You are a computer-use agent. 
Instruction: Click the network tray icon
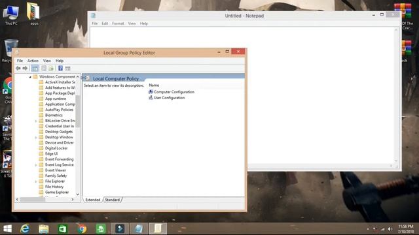[x=382, y=229]
